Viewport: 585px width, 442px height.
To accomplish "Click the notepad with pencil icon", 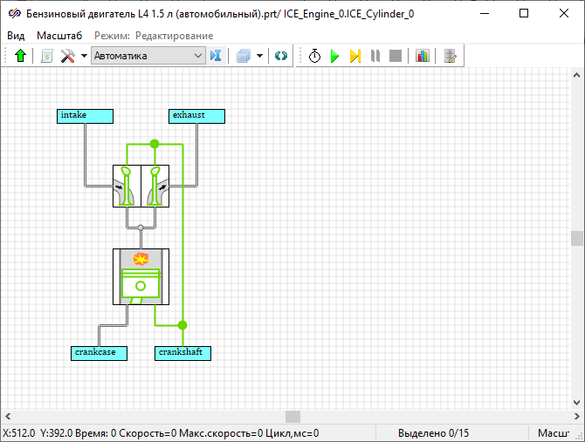I will 451,56.
